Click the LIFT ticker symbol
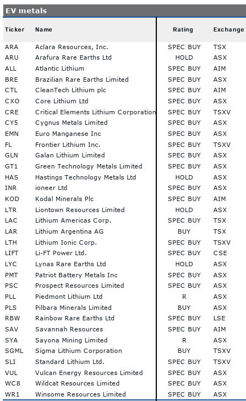 pyautogui.click(x=12, y=253)
